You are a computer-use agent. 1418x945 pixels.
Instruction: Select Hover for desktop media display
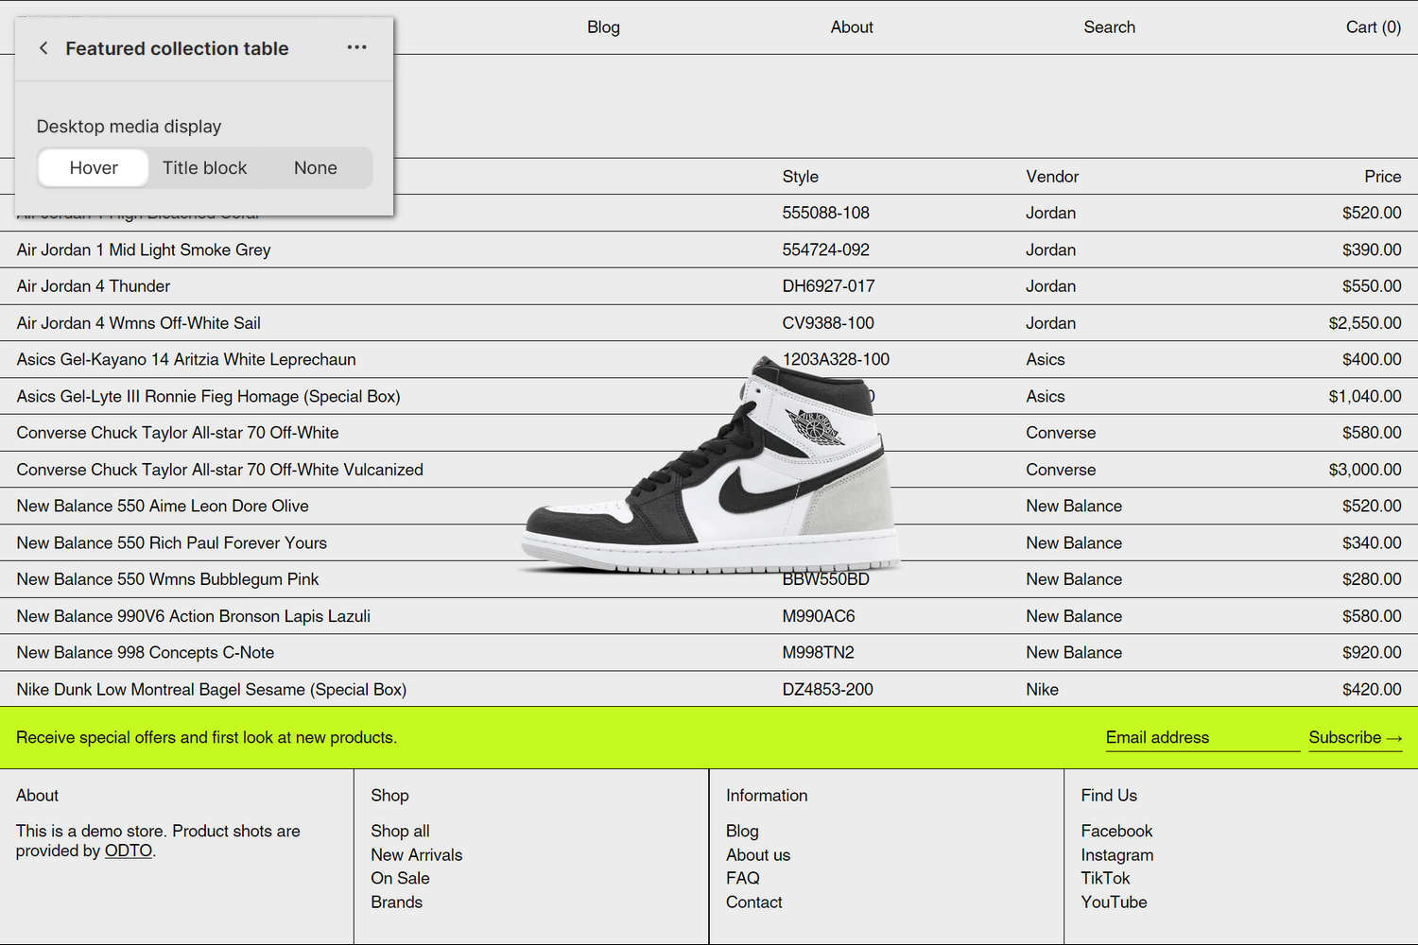92,167
